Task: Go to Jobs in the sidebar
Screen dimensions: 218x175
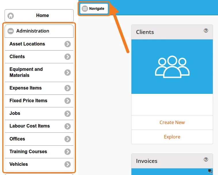Action: click(39, 113)
